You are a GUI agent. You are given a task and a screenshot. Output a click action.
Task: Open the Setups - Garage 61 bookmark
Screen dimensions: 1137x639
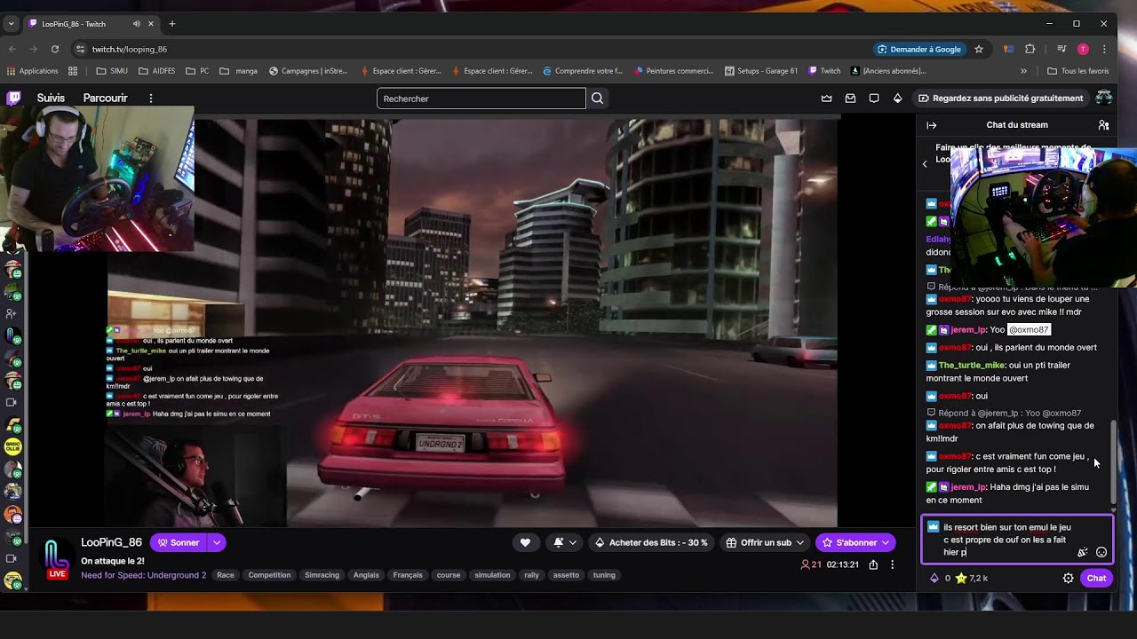point(761,71)
